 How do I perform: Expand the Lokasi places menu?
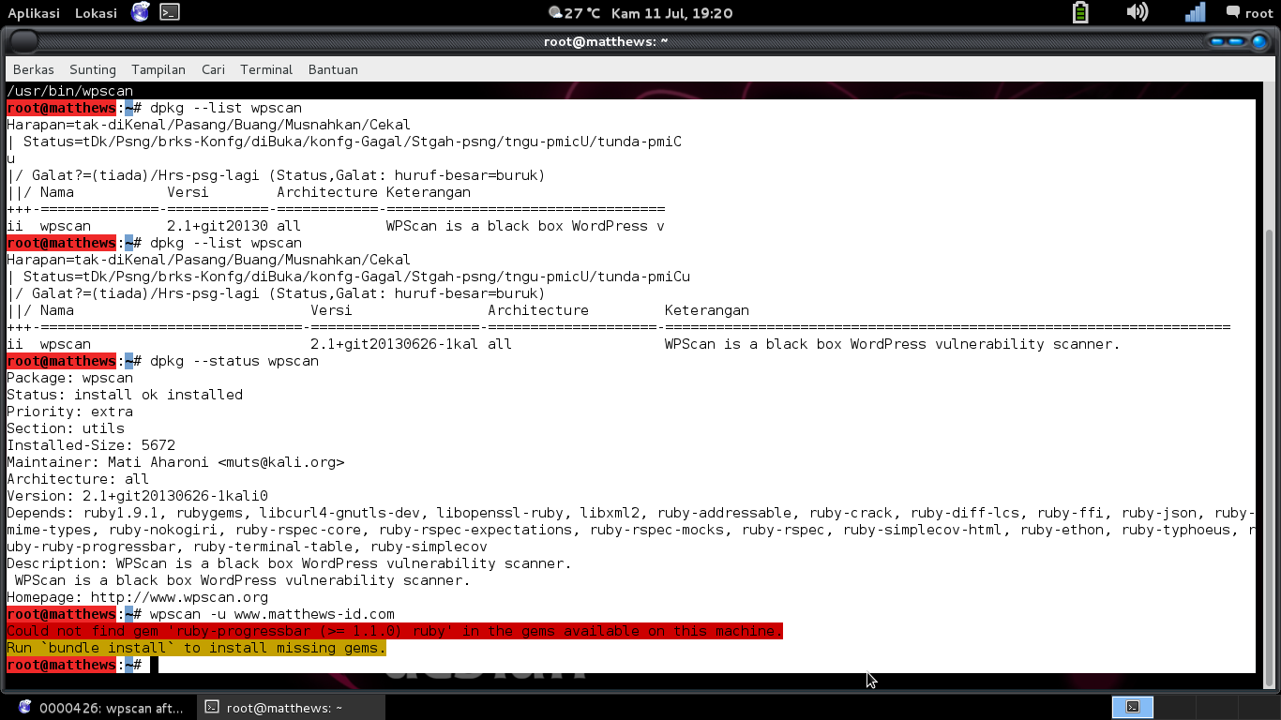96,13
